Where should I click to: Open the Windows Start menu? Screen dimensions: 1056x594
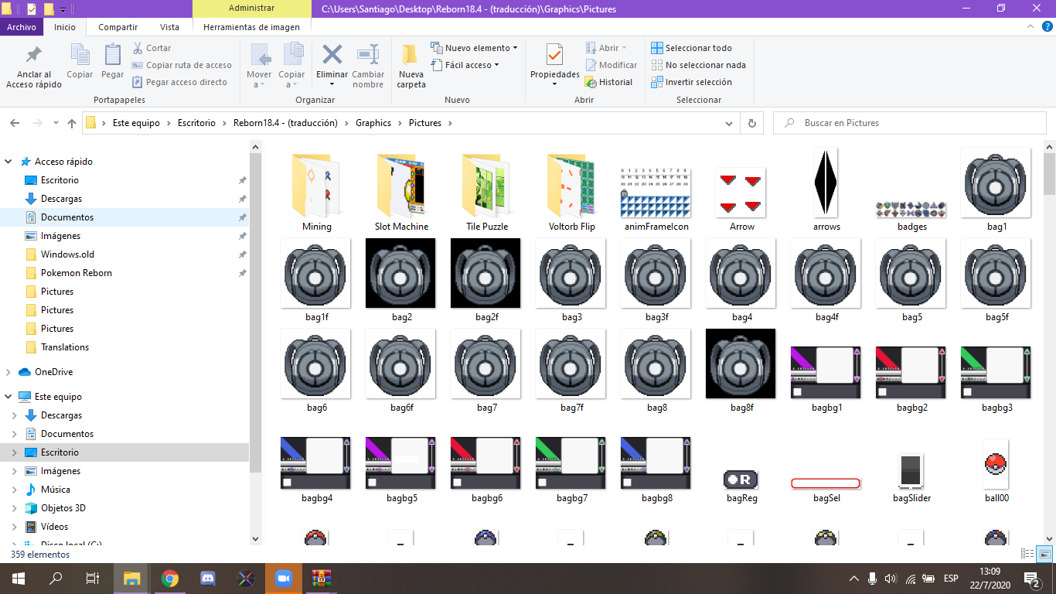point(18,579)
